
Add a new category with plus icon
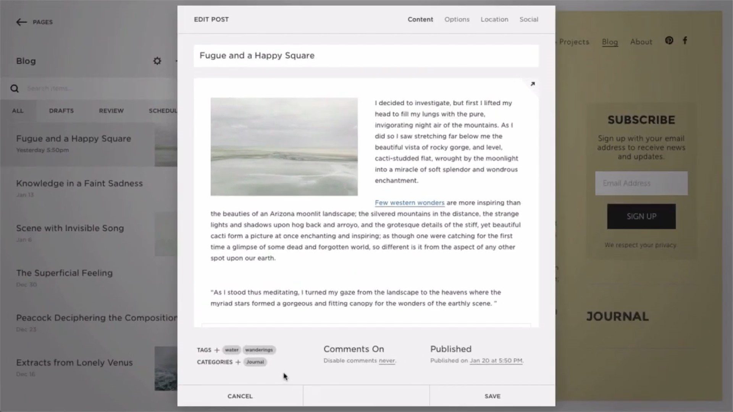[x=237, y=362]
